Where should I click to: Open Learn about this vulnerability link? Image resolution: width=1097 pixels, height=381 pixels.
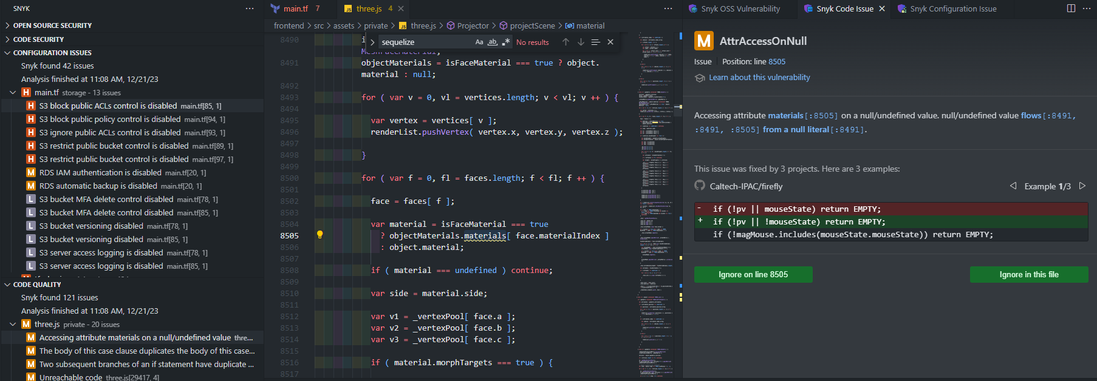point(759,78)
